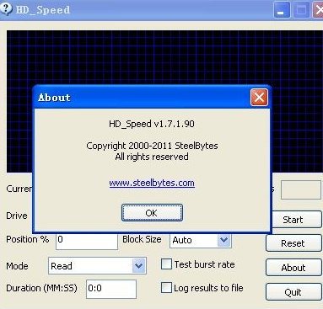Quit the HD_Speed application

click(293, 292)
